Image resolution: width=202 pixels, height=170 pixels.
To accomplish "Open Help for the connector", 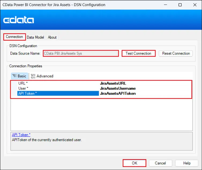I will coord(187,163).
